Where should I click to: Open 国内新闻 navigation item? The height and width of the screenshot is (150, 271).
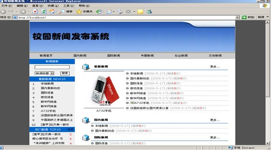point(80,55)
